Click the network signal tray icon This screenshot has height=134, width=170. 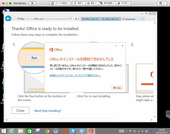point(139,131)
